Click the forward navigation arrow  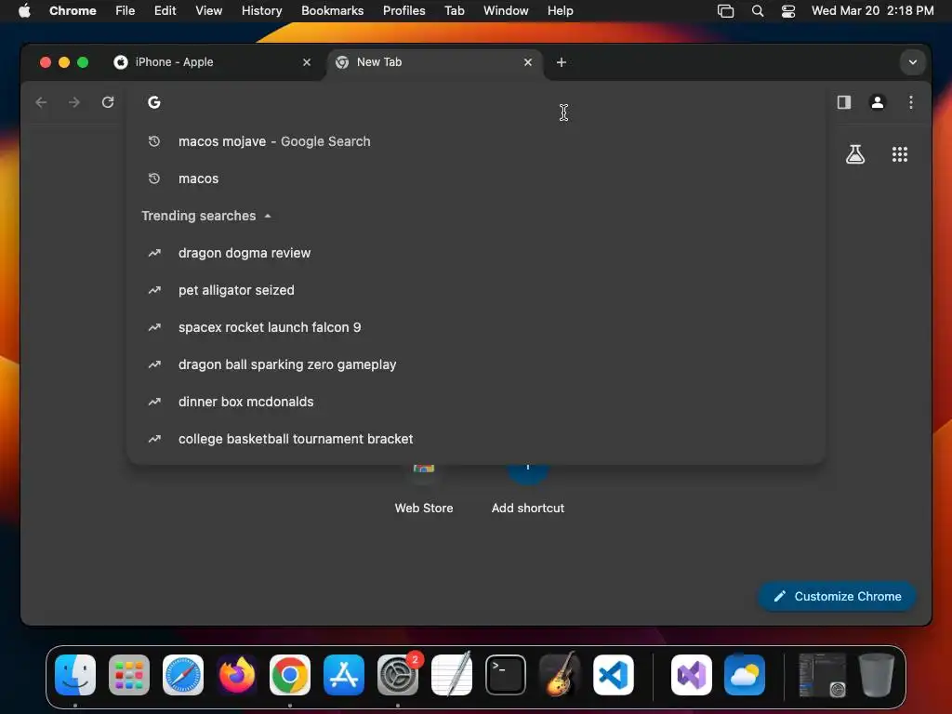coord(74,102)
